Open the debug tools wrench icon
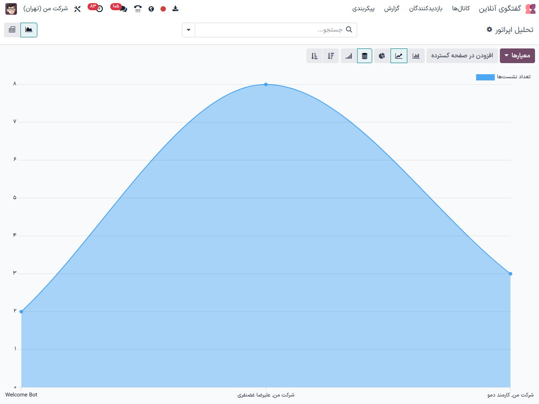539x404 pixels. (77, 8)
